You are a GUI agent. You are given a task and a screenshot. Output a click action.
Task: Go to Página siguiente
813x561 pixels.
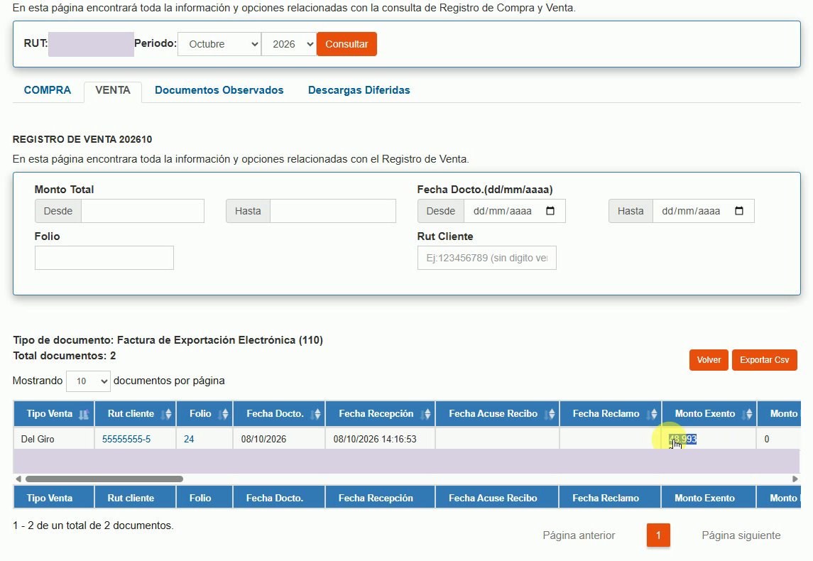[741, 535]
